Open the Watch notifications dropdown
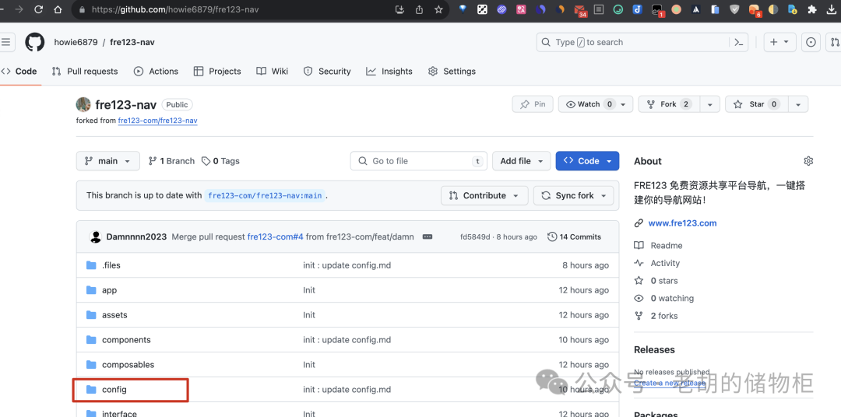This screenshot has height=417, width=841. click(x=596, y=104)
